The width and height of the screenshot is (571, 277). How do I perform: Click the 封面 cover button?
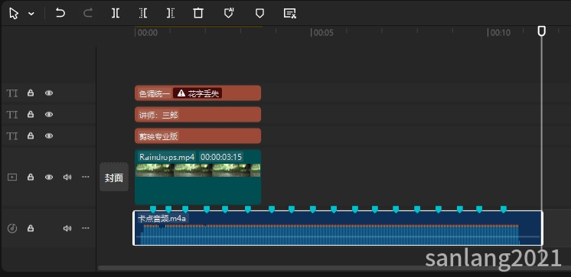coord(114,178)
